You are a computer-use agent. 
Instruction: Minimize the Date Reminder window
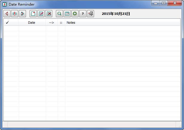coord(155,3)
